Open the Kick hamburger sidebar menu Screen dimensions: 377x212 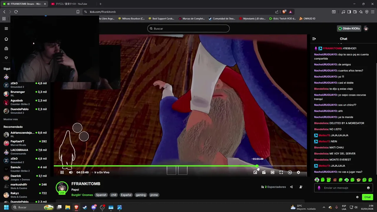[6, 29]
